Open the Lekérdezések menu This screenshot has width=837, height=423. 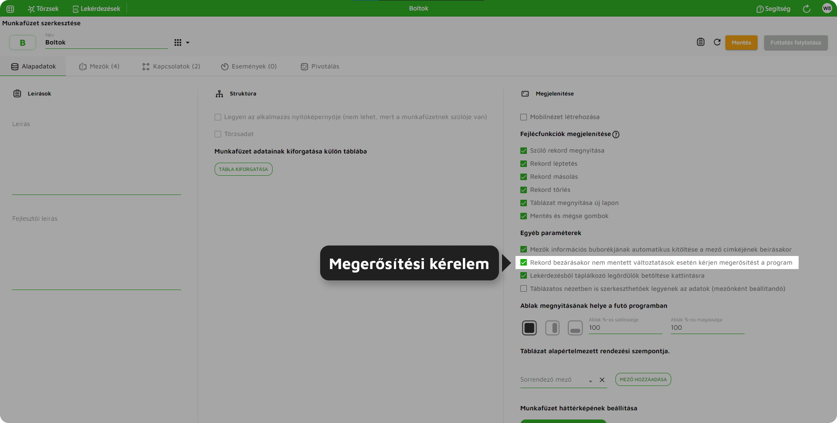point(96,9)
